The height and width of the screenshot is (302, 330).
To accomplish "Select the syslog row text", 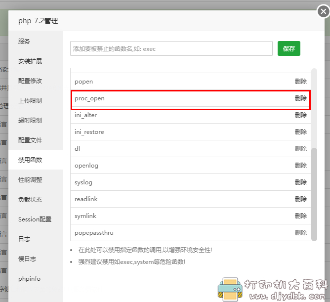I will tap(83, 182).
